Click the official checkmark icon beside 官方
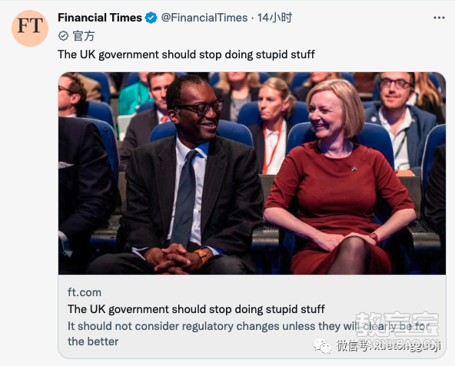The height and width of the screenshot is (366, 455). [x=63, y=36]
